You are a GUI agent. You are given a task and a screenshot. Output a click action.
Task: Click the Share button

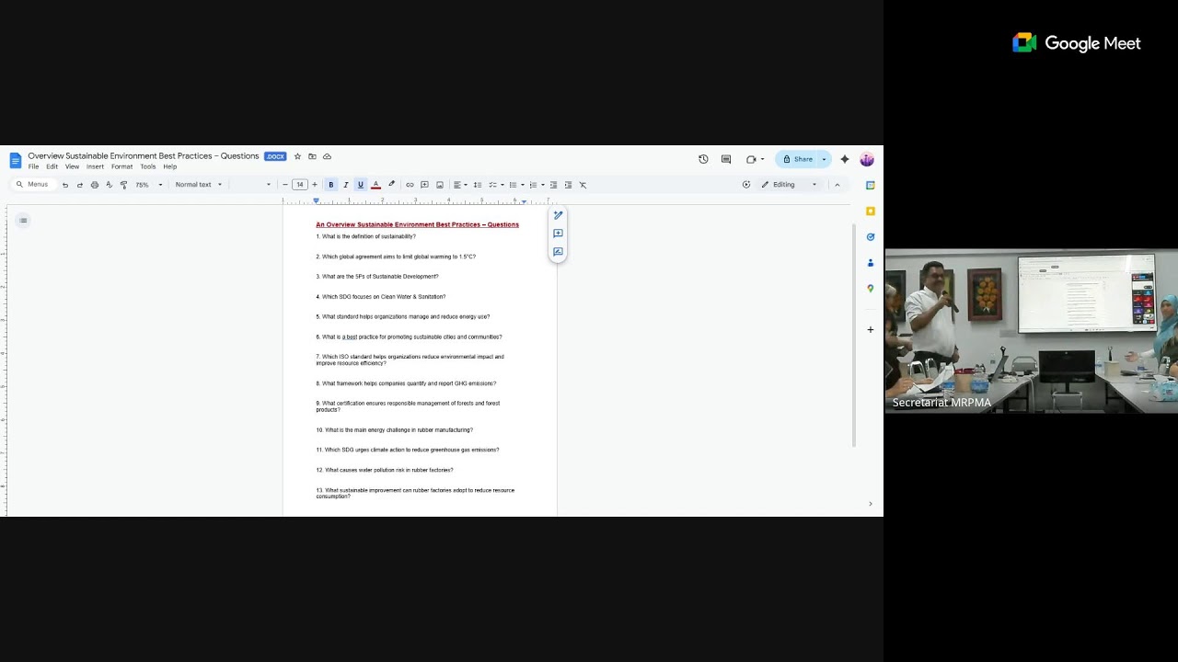(x=798, y=159)
